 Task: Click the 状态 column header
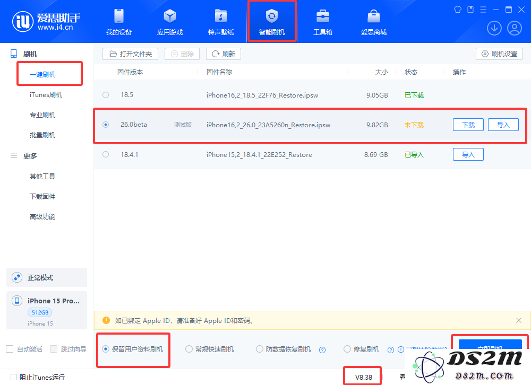(411, 72)
